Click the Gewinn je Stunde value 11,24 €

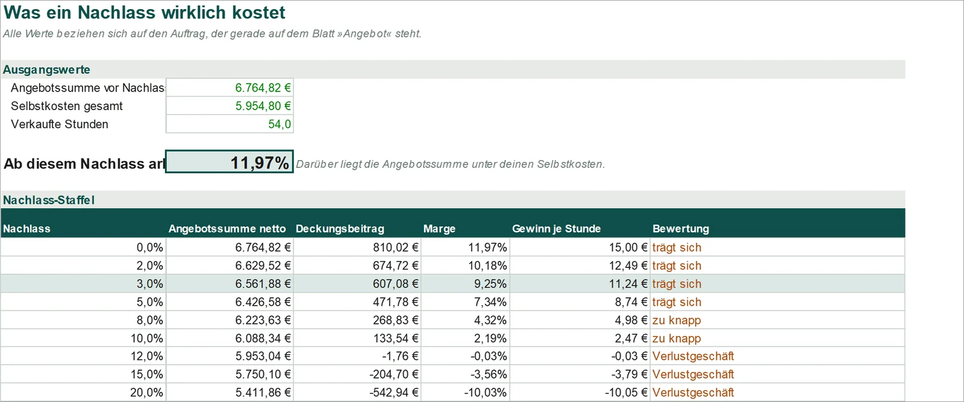pos(580,283)
